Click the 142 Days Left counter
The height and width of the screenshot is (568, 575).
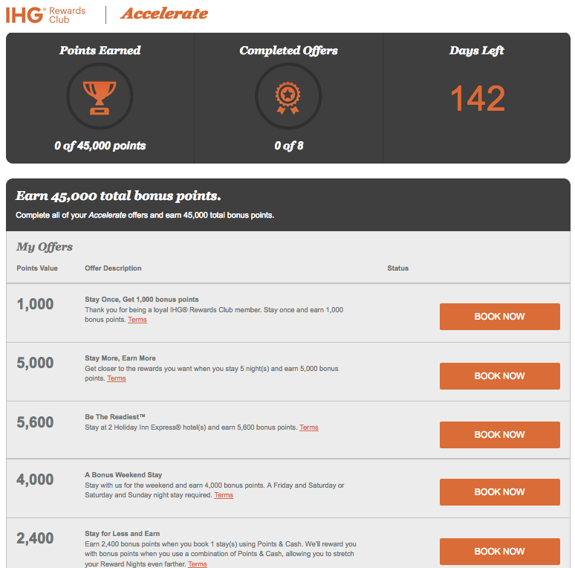[477, 99]
